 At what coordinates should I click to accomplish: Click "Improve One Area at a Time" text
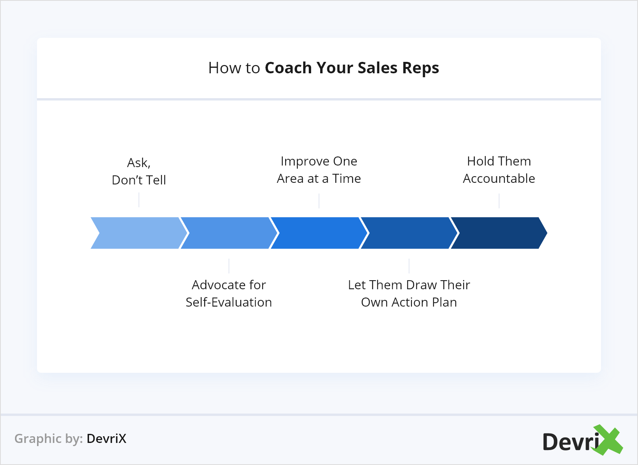click(319, 170)
